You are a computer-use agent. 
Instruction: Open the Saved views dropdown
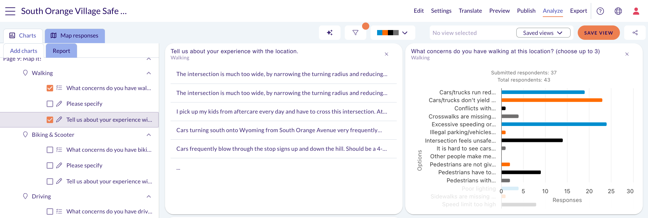click(543, 33)
